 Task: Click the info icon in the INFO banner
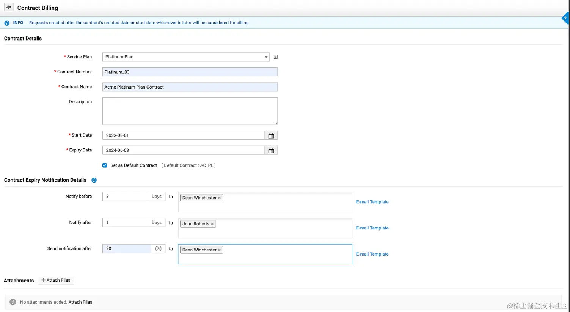[x=6, y=23]
